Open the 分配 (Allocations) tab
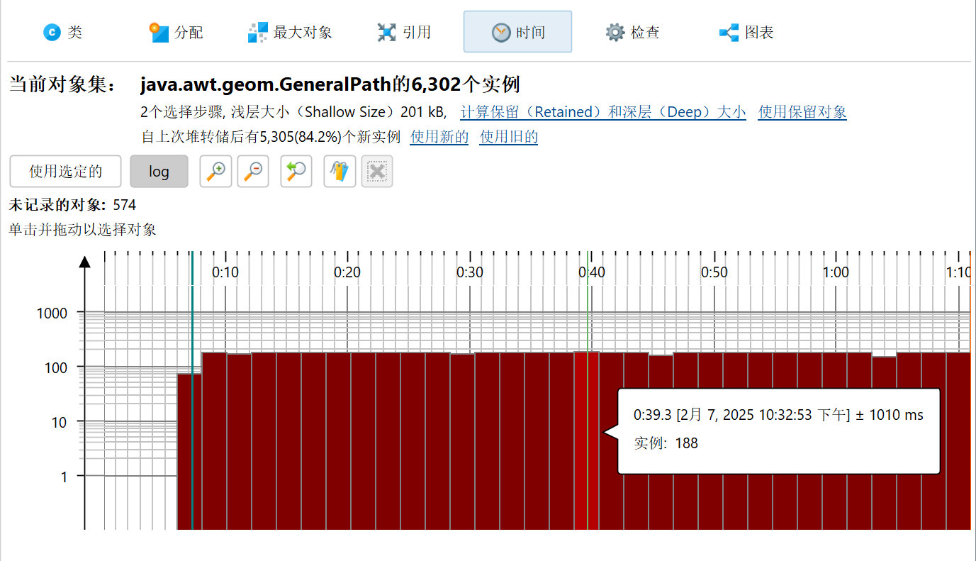Screen dimensions: 976x561 [x=176, y=32]
